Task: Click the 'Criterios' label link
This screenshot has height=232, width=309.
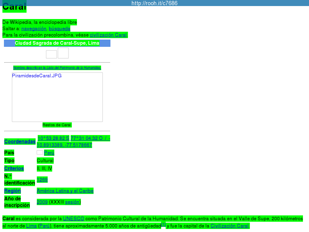Action: (14, 168)
